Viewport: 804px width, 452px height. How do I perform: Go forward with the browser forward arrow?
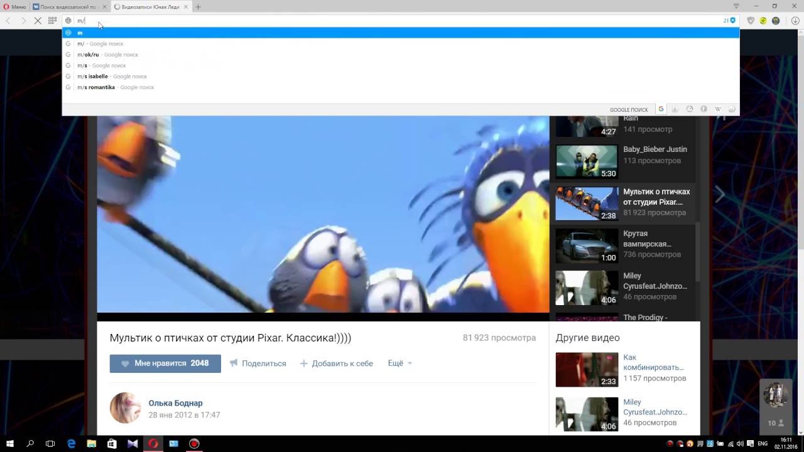23,21
